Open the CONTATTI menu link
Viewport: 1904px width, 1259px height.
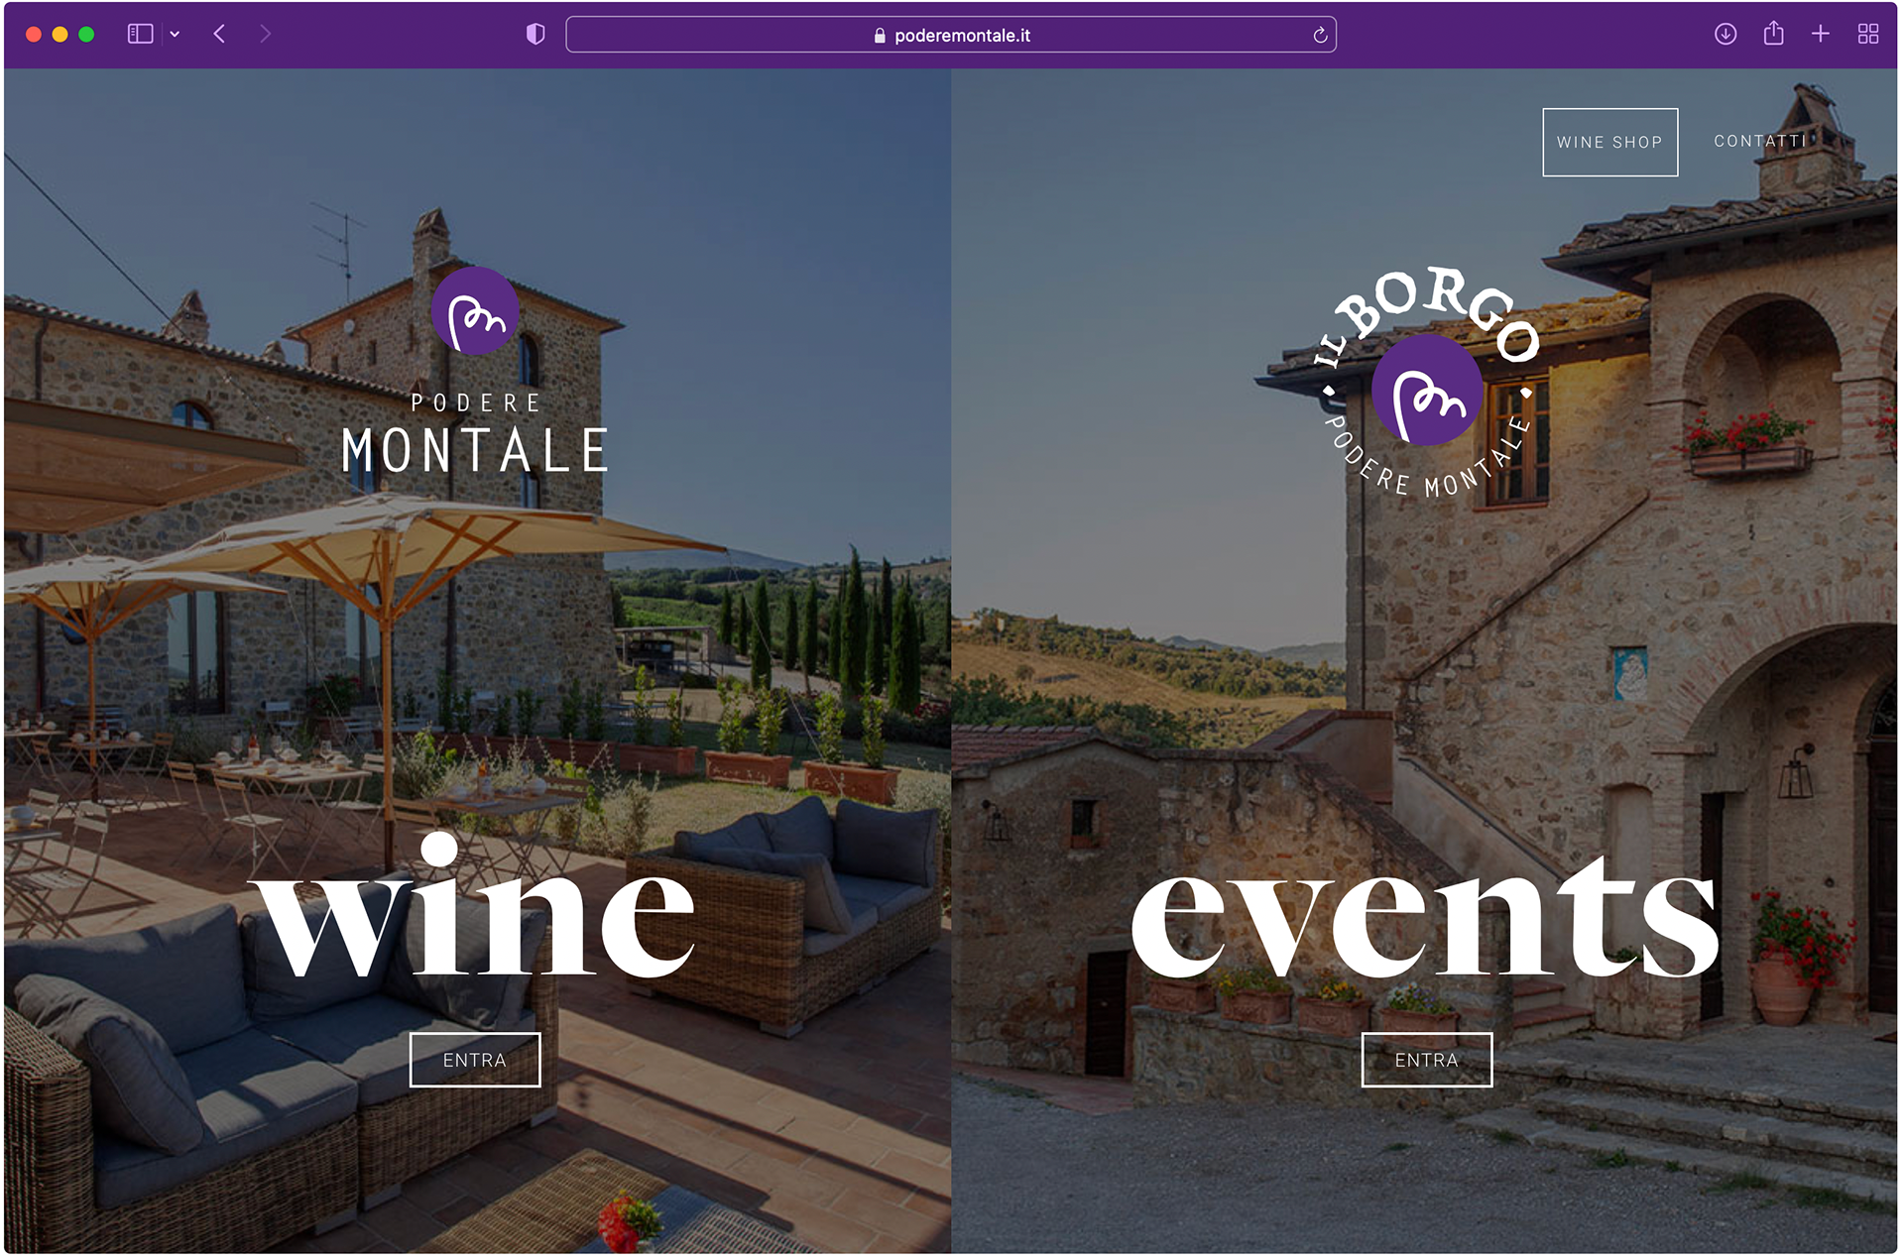pyautogui.click(x=1760, y=141)
